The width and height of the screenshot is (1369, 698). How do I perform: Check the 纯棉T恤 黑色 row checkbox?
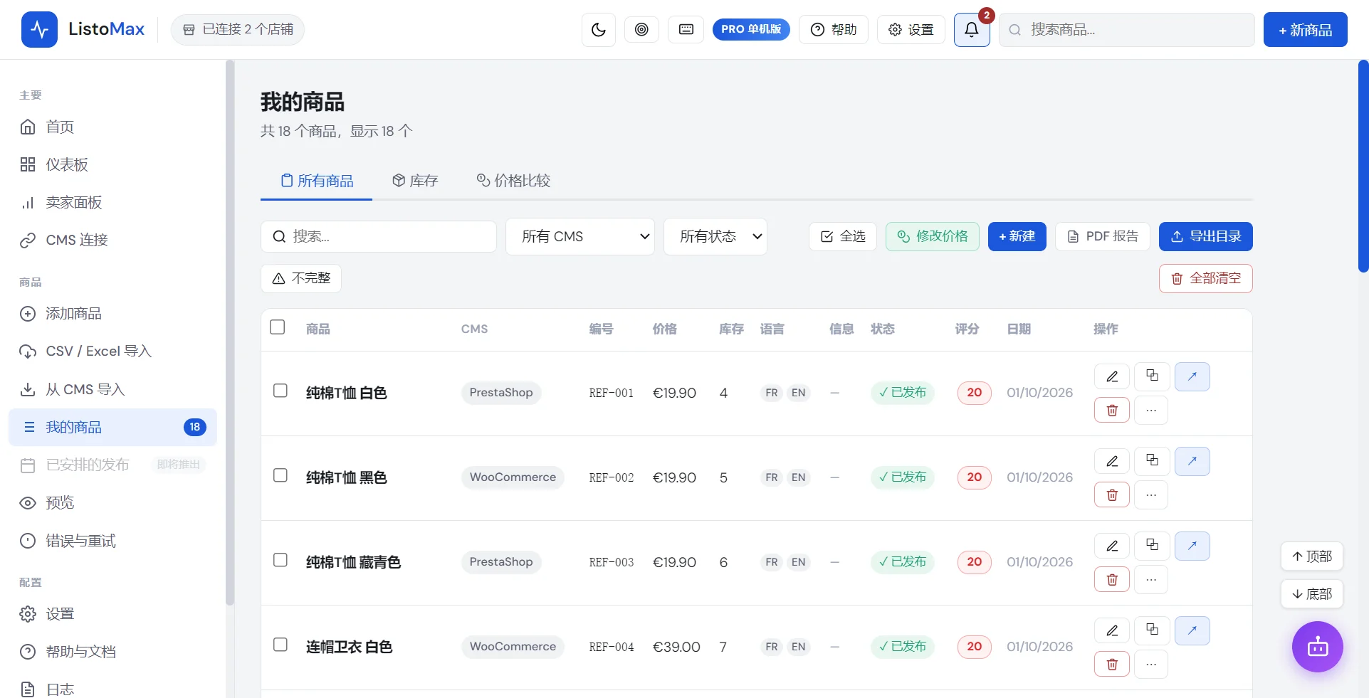point(280,476)
